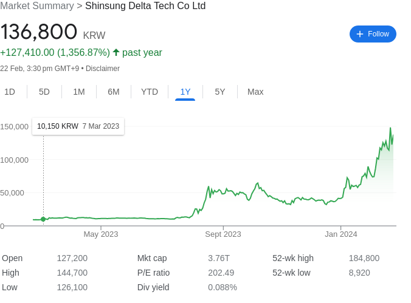Switch to the 6M range tab
The width and height of the screenshot is (411, 303).
click(114, 92)
